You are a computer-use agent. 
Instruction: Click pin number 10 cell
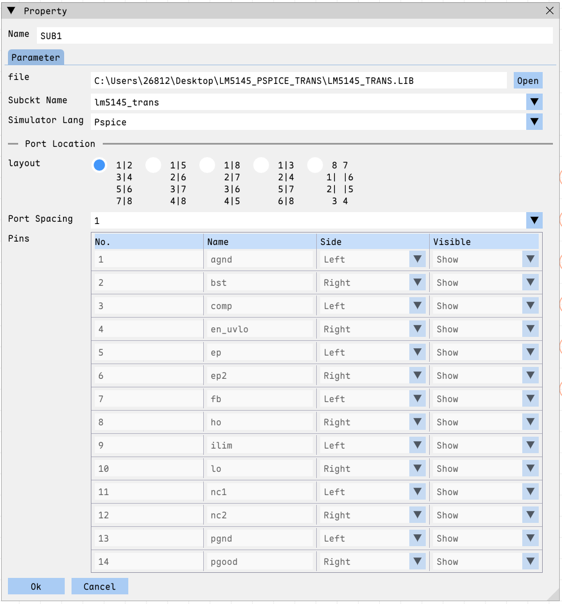pyautogui.click(x=149, y=468)
